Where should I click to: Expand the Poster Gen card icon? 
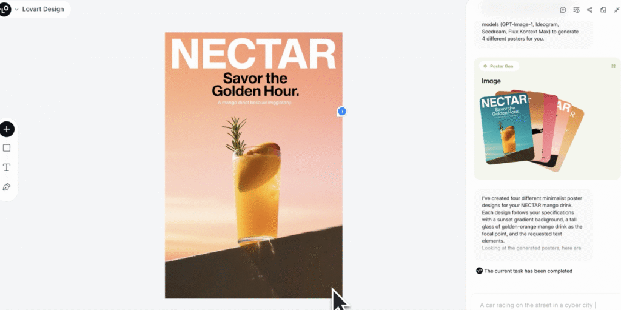pos(614,66)
